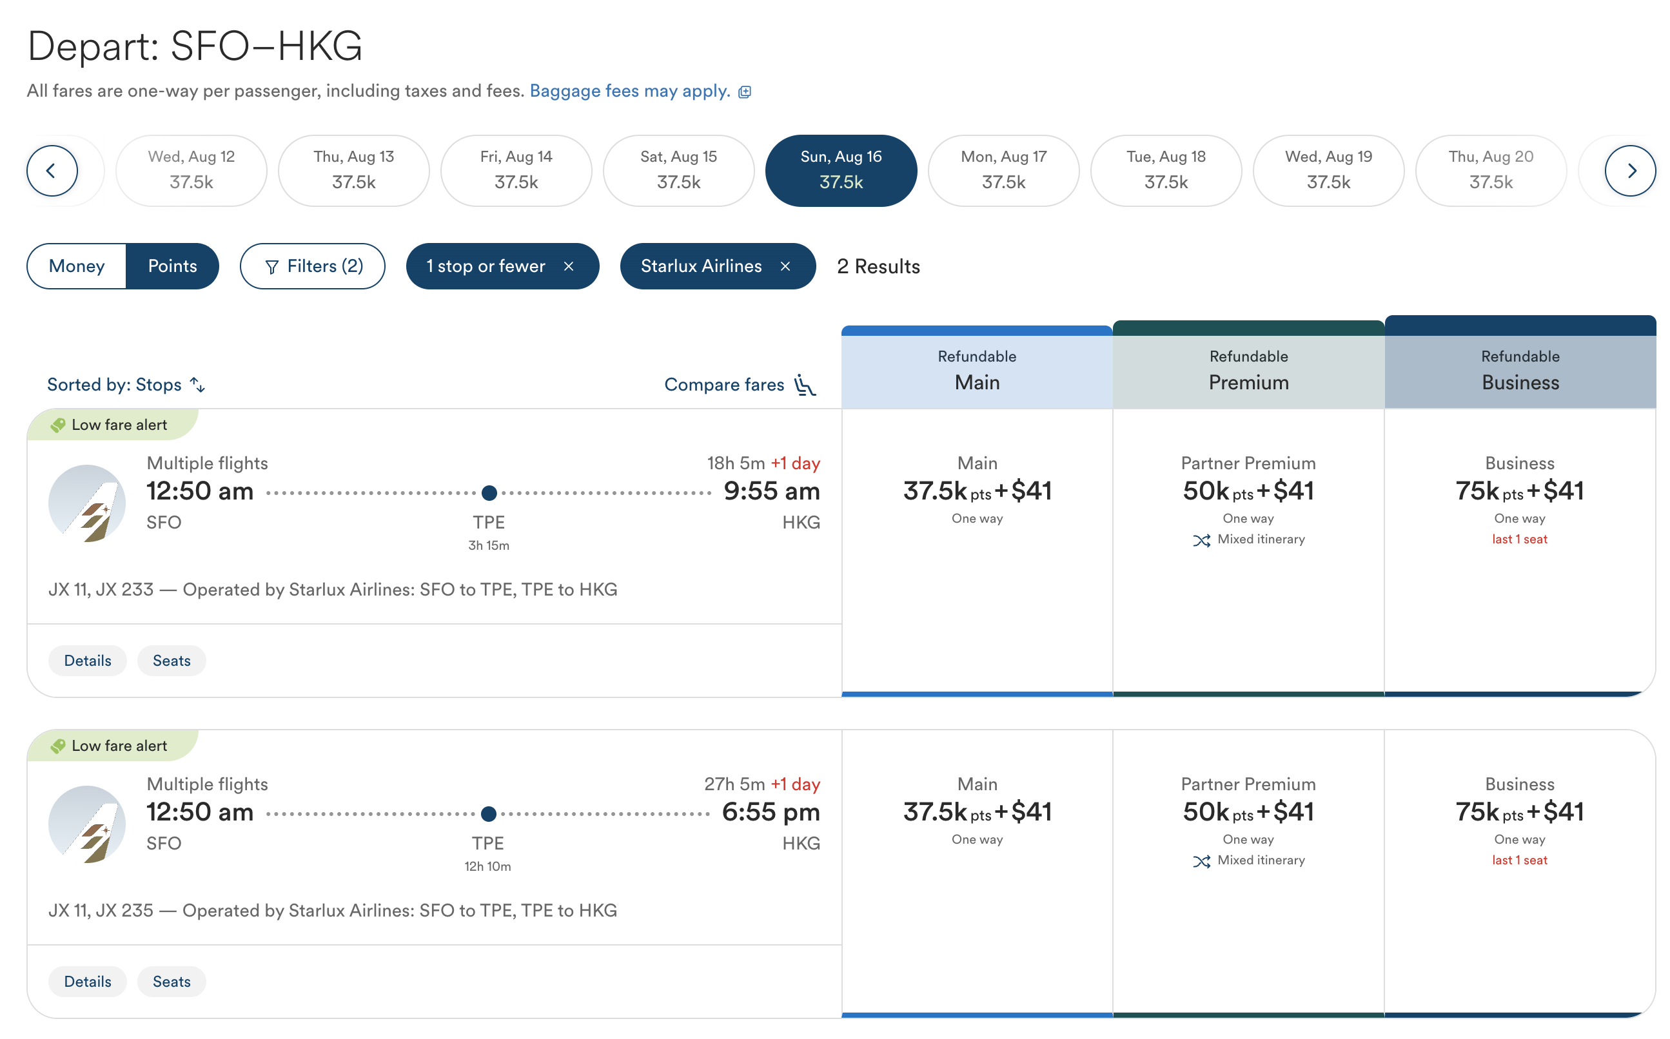Screen dimensions: 1670x1039
Task: Switch fare display to Money
Action: coord(77,267)
